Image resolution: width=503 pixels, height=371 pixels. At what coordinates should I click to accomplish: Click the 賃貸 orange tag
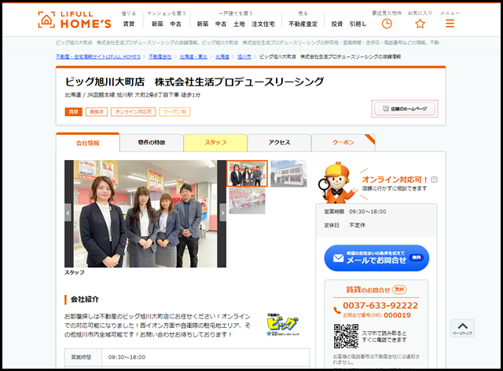tap(73, 111)
